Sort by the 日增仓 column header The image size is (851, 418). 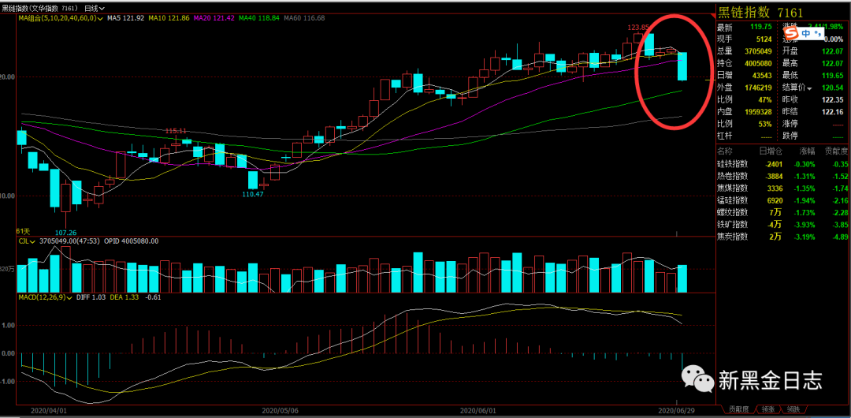[x=772, y=151]
